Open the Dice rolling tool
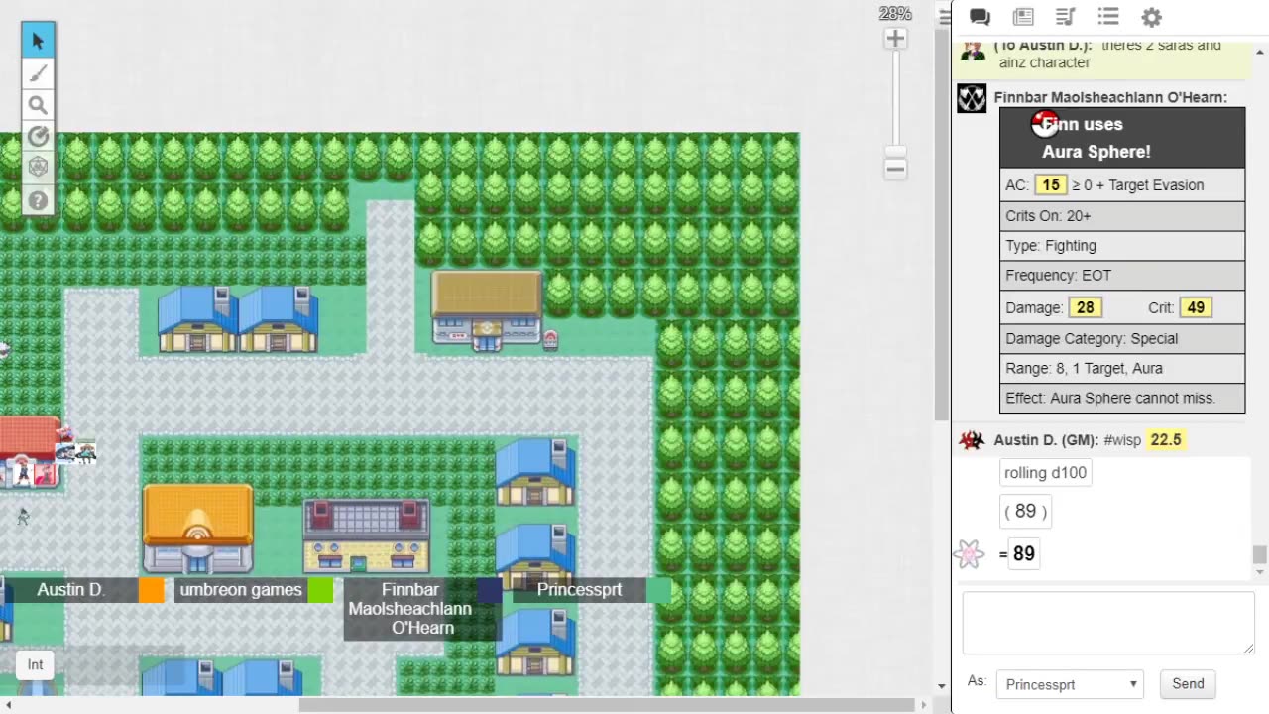The height and width of the screenshot is (714, 1269). [x=38, y=168]
